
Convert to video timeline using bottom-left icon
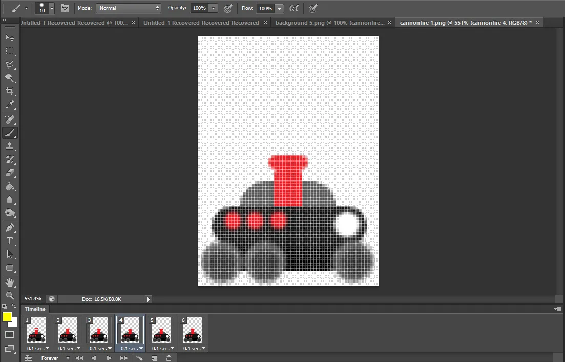28,358
